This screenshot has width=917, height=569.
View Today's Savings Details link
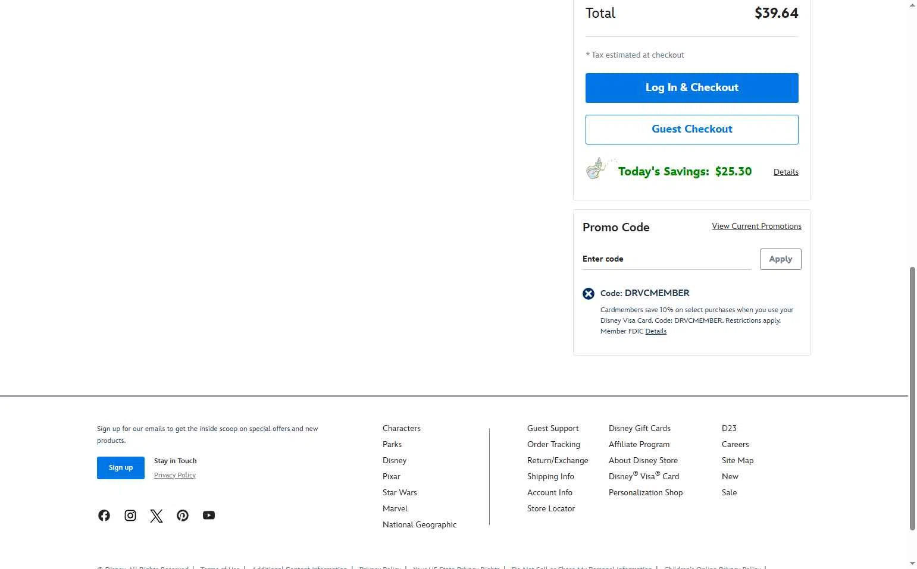pyautogui.click(x=786, y=172)
